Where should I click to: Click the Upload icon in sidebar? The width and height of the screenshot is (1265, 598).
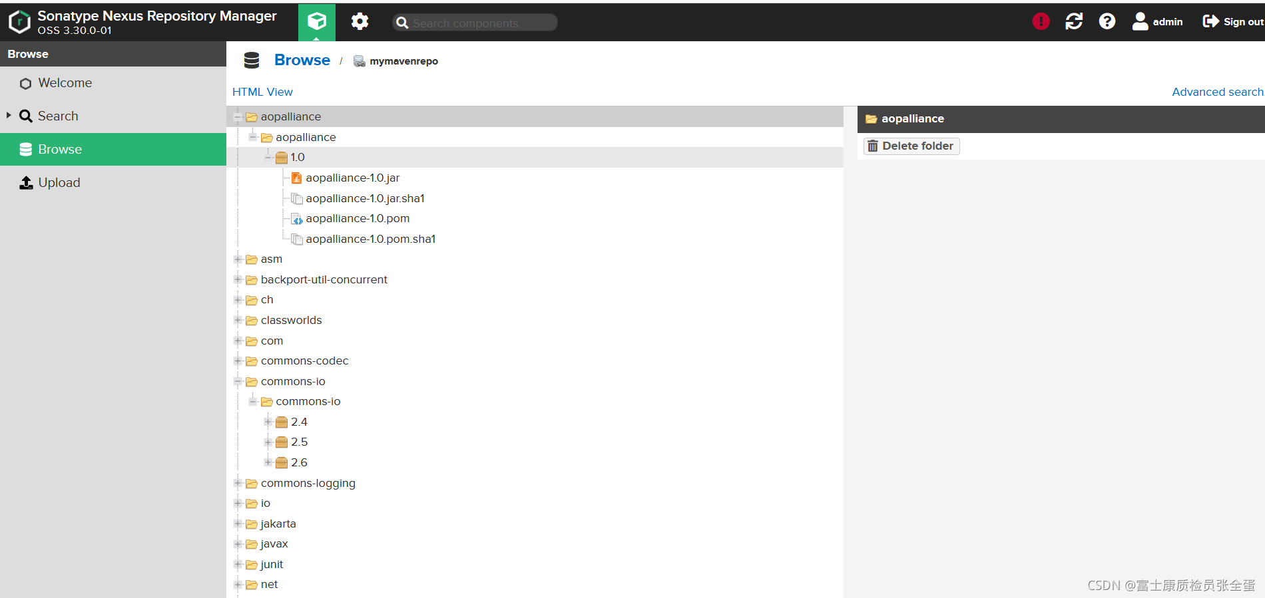26,183
